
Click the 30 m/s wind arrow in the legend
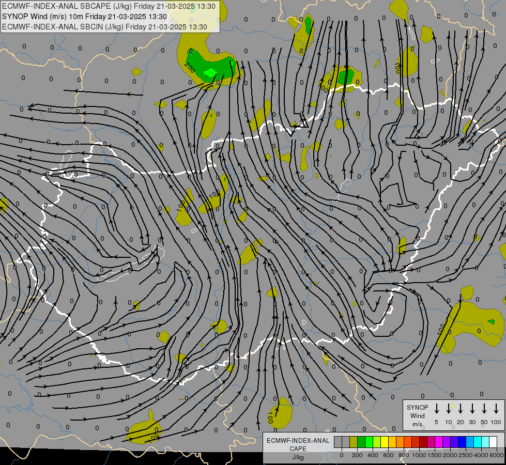coord(472,408)
